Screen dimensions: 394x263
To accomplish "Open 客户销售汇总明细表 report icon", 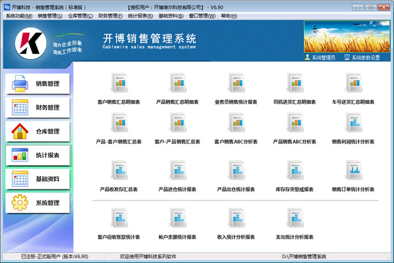I will [120, 83].
